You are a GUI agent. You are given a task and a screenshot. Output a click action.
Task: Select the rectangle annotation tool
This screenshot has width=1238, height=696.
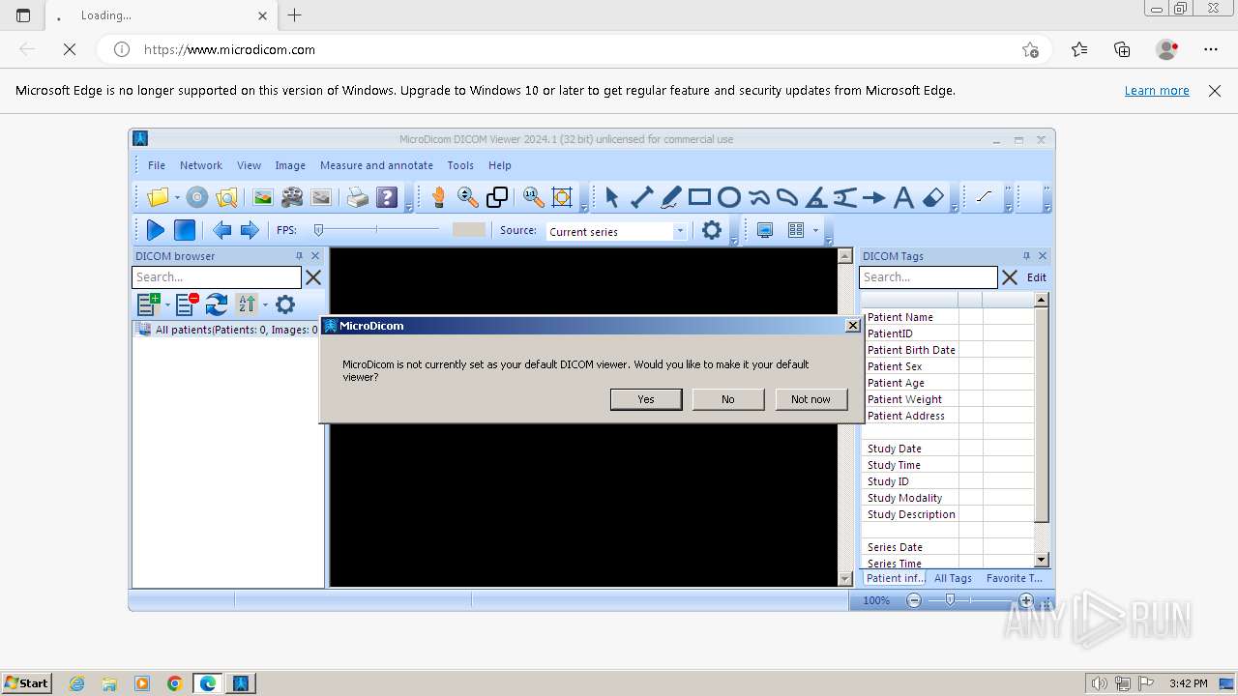pyautogui.click(x=700, y=197)
